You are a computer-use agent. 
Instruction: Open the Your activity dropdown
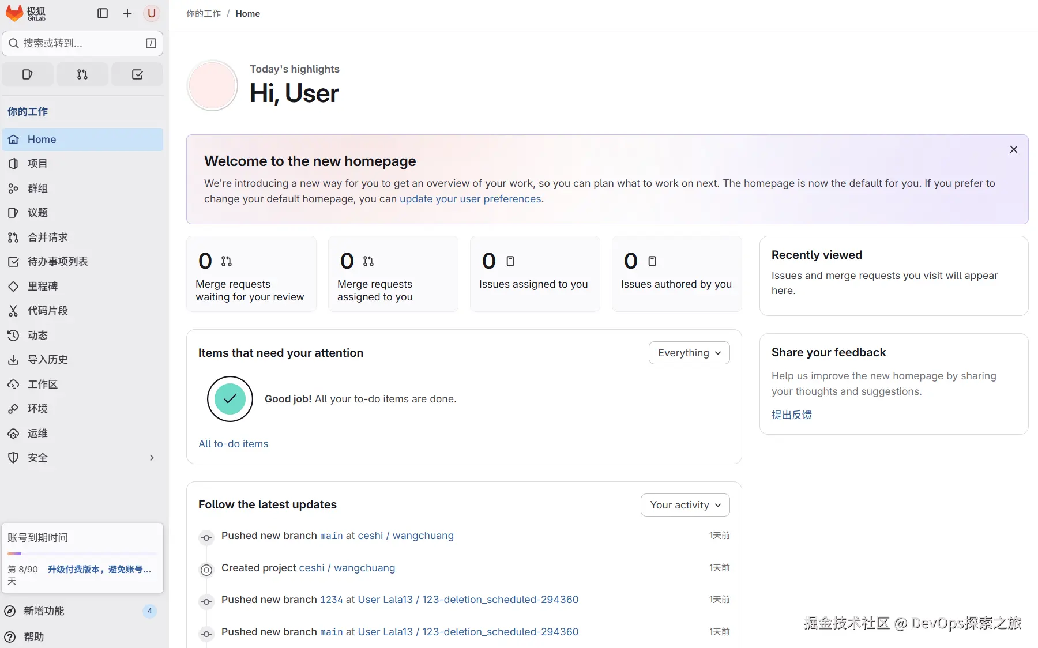tap(685, 505)
